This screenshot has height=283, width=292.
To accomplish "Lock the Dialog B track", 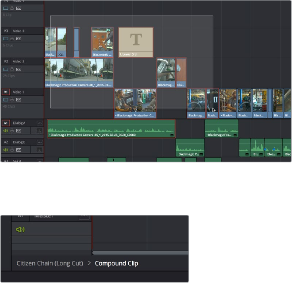I will click(x=12, y=150).
